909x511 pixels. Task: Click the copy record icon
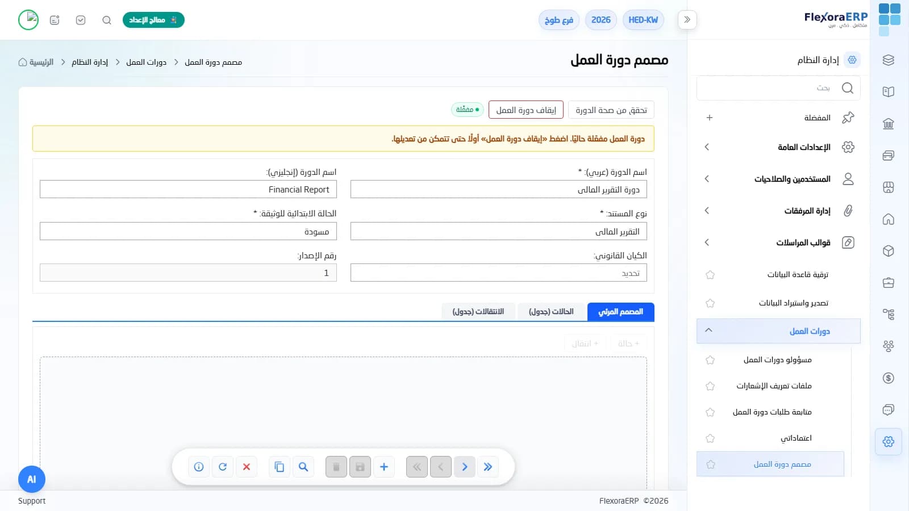[280, 467]
